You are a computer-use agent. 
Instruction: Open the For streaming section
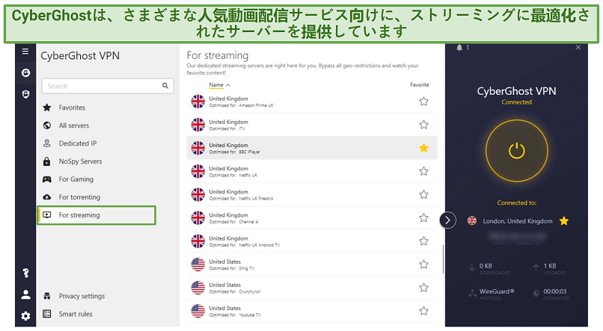(x=97, y=215)
